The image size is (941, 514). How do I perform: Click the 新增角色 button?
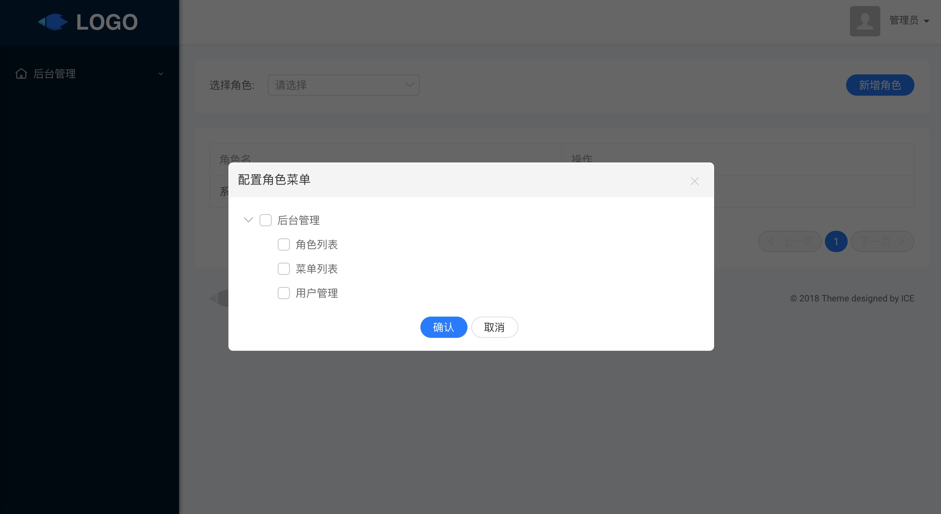[x=880, y=85]
